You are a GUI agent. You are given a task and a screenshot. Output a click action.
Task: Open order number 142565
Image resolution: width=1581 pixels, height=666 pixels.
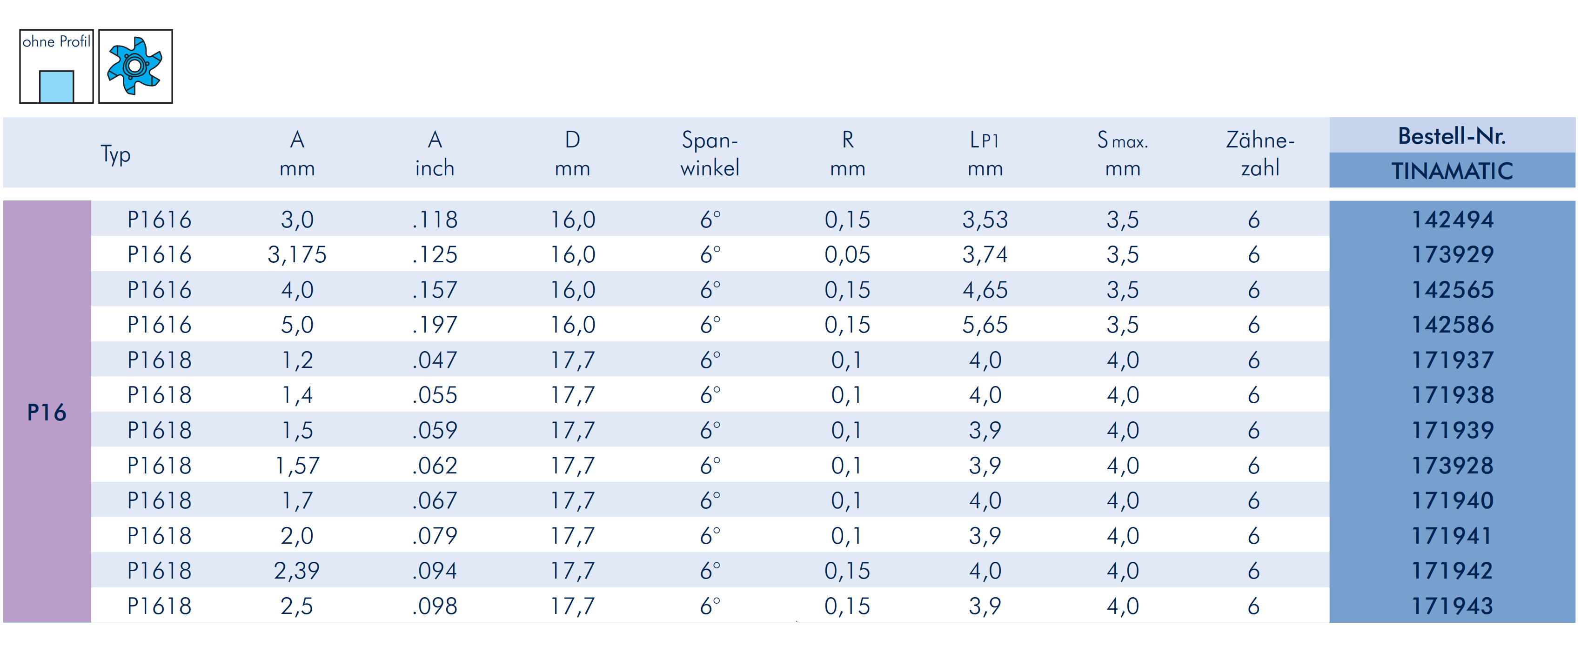pyautogui.click(x=1452, y=289)
